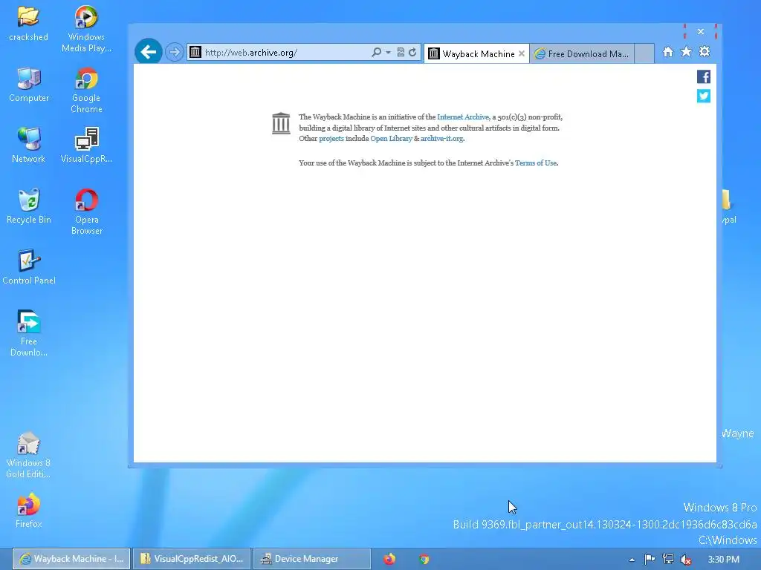Switch to VisualCppRedist_AIO taskbar button
Viewport: 761px width, 570px height.
[192, 559]
